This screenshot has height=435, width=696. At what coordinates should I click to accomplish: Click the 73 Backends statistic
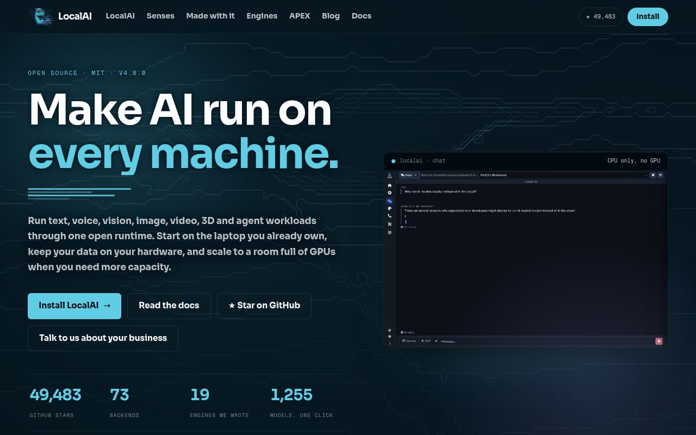tap(125, 402)
